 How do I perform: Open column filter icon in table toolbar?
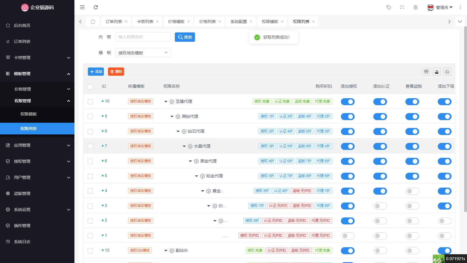point(426,72)
